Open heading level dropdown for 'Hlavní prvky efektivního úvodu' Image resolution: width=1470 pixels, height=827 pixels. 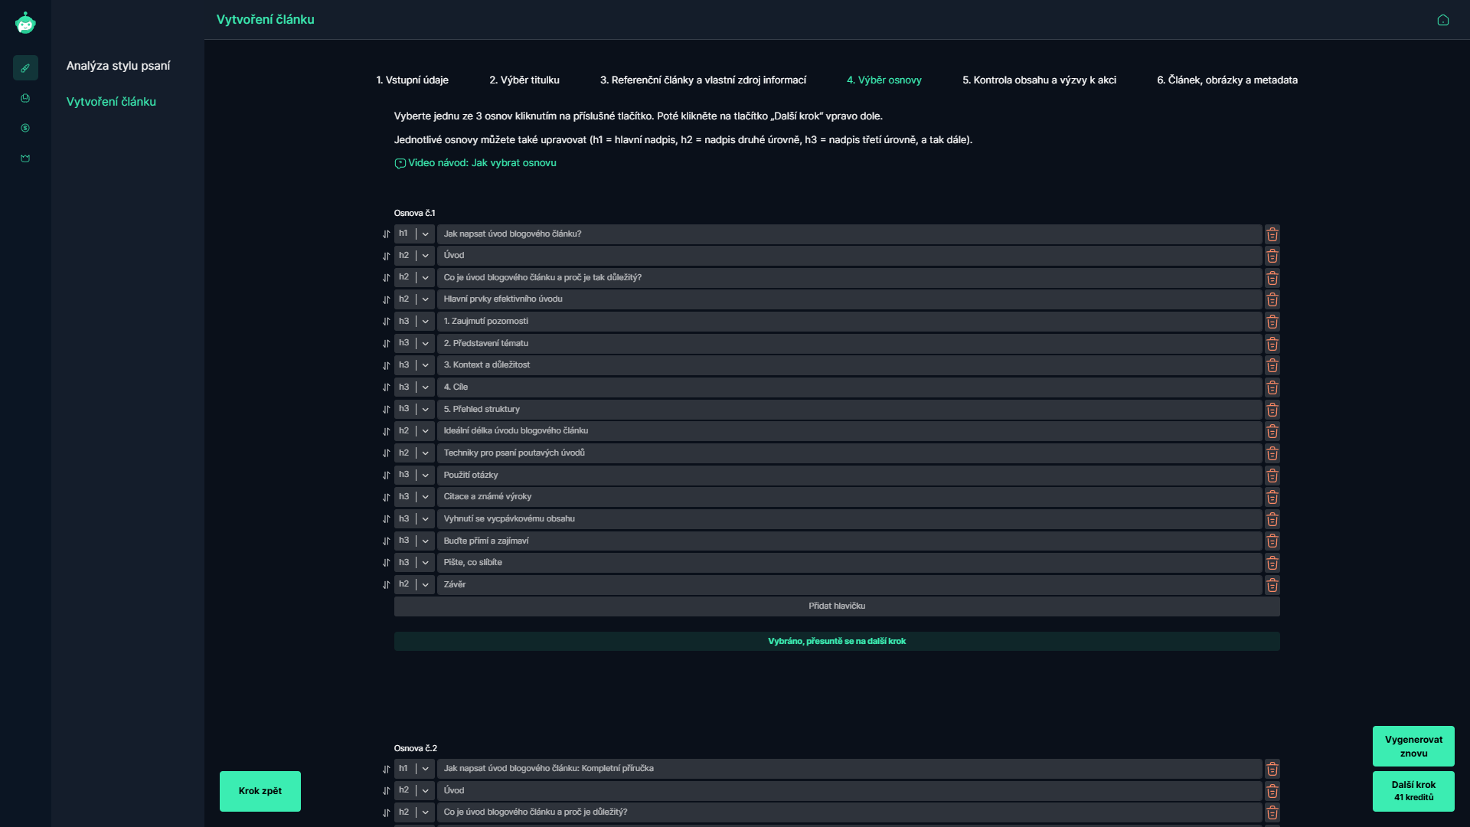tap(414, 299)
